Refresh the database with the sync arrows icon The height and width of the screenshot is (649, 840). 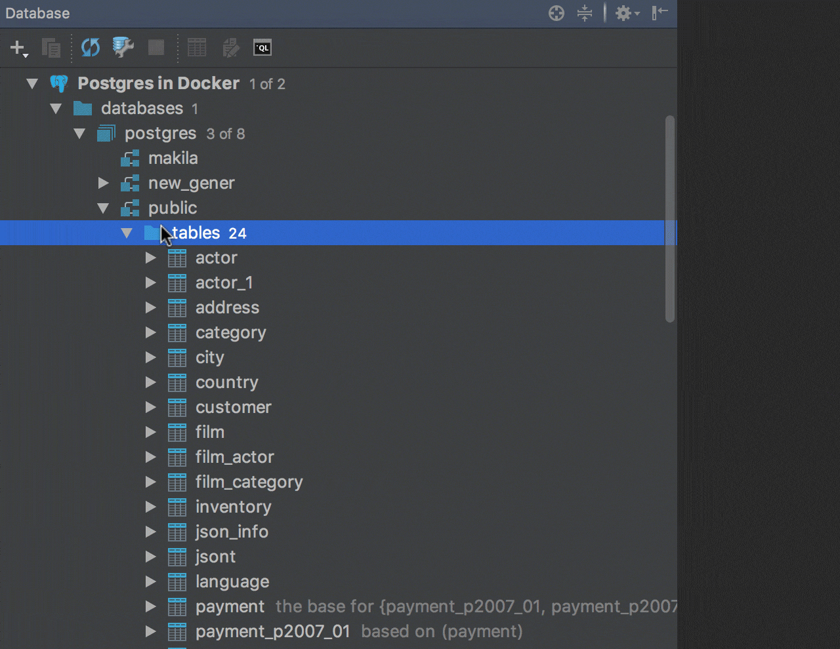point(90,48)
